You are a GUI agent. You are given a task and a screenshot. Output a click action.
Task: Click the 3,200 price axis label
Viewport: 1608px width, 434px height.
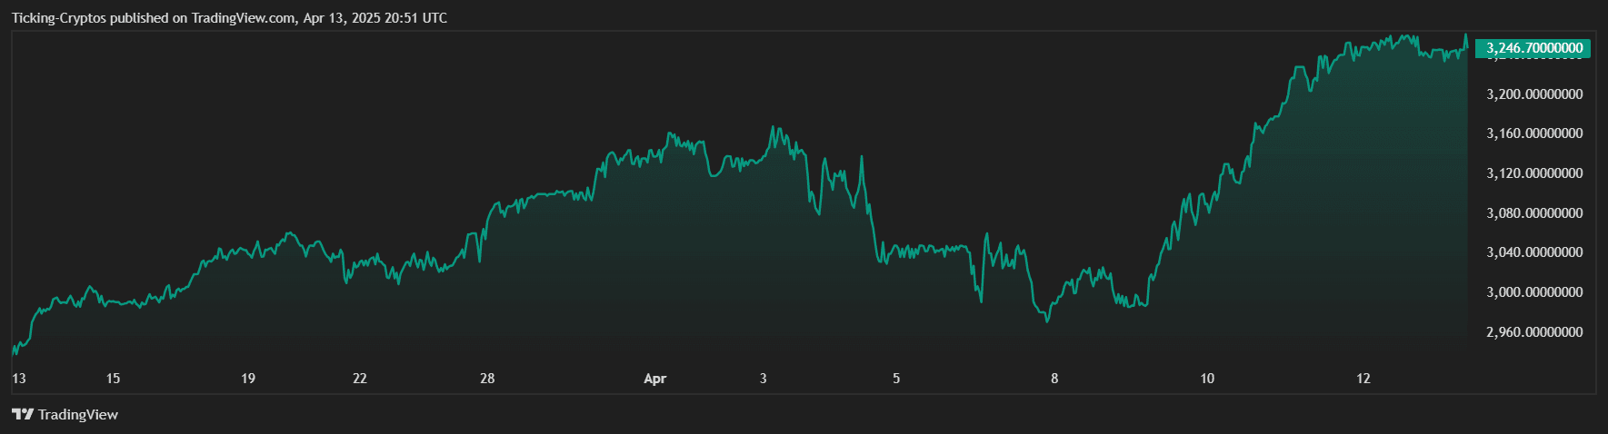click(x=1533, y=94)
